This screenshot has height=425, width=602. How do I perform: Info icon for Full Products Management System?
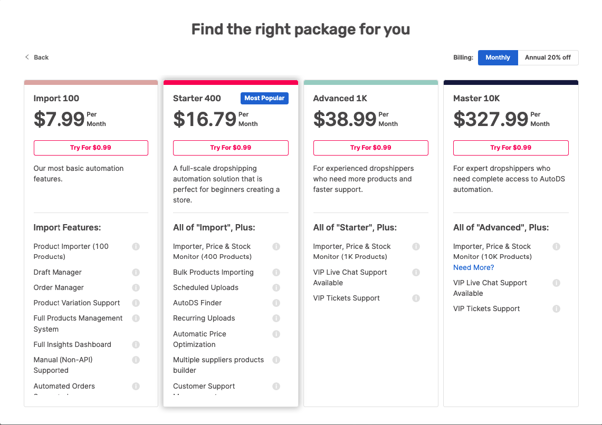136,318
